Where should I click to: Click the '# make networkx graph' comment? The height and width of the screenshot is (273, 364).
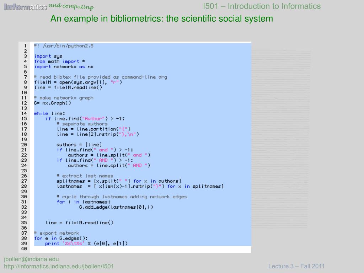pos(64,98)
